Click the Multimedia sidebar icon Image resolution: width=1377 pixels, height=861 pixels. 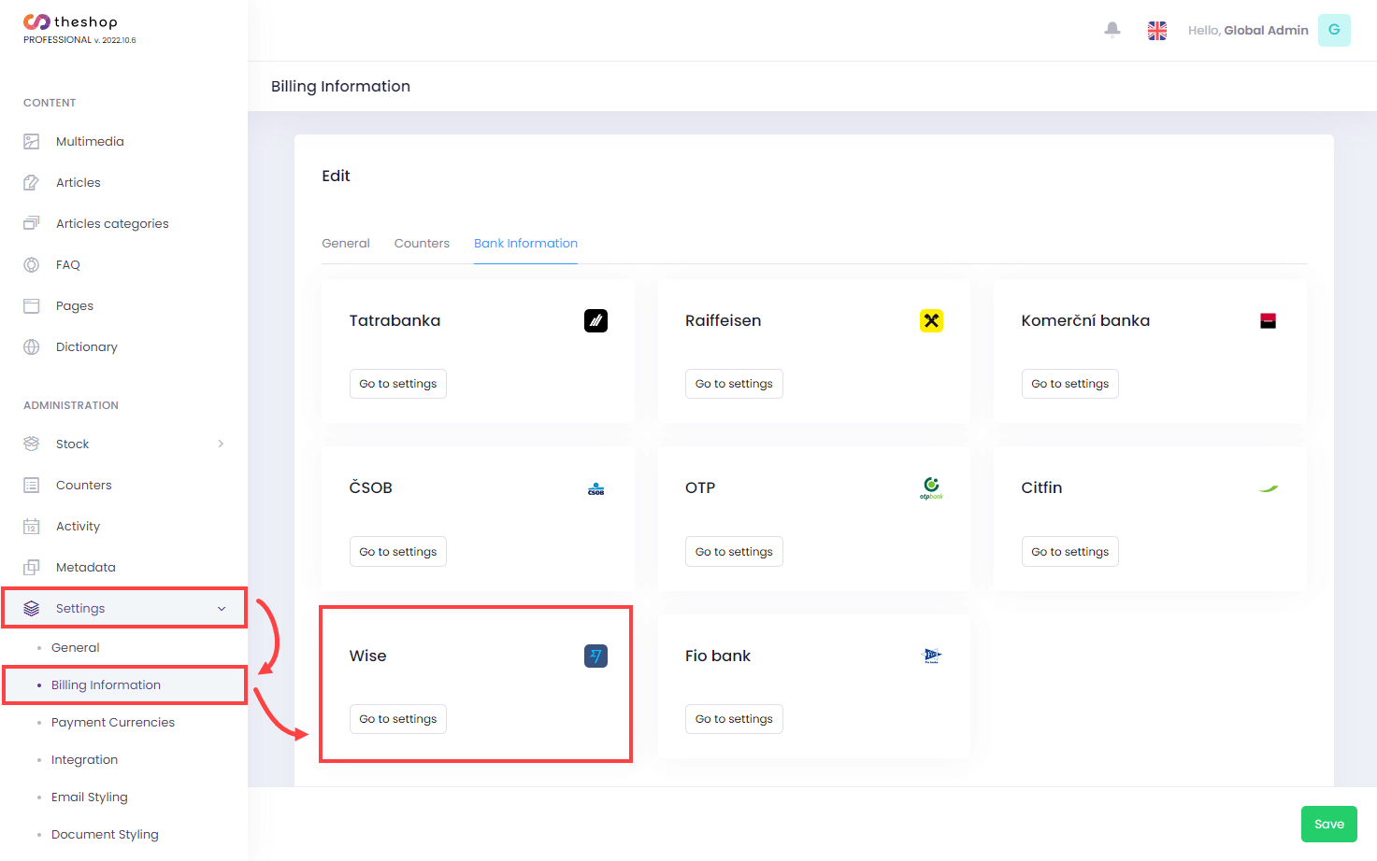point(32,142)
